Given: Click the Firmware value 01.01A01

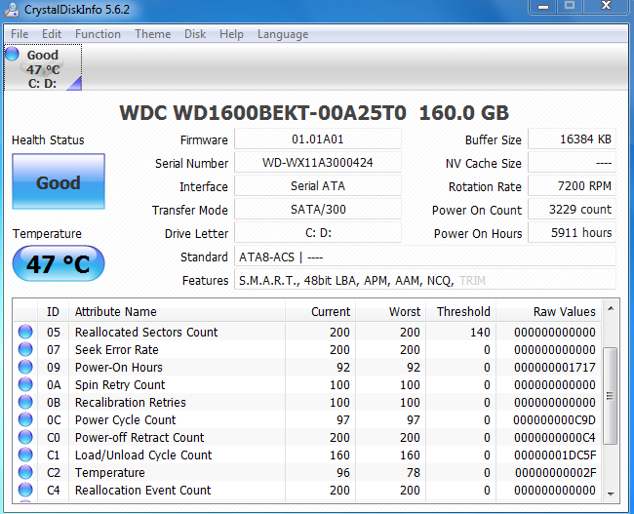Looking at the screenshot, I should click(x=318, y=139).
